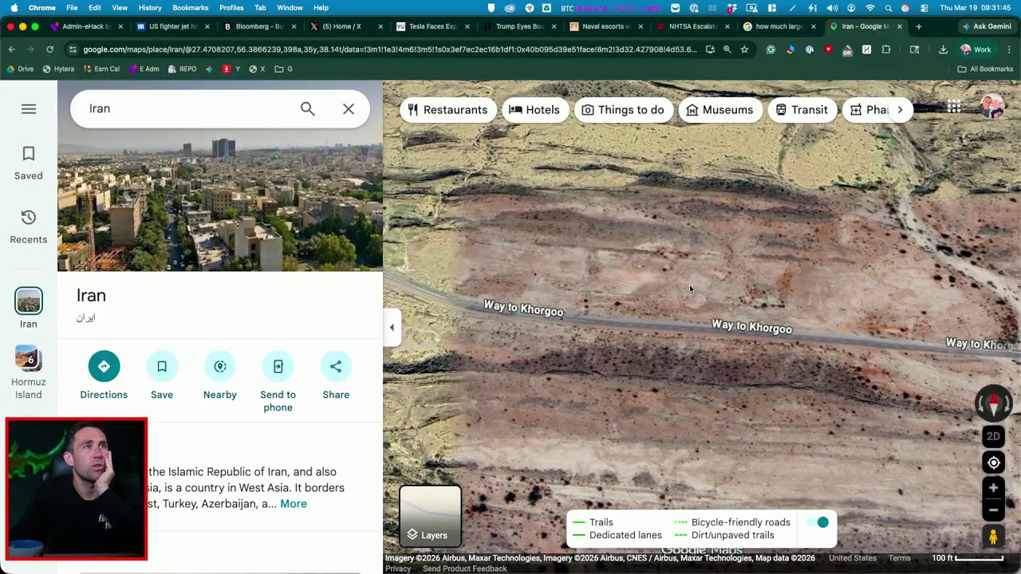Open the All Bookmarks folder
Screen dimensions: 1021x574
pos(985,69)
